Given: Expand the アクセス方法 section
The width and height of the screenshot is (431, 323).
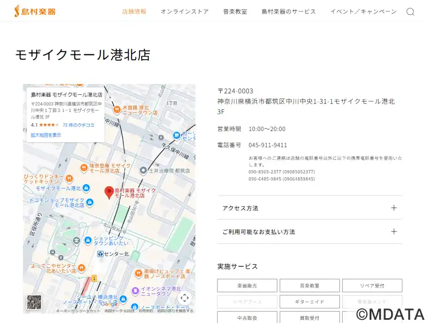Looking at the screenshot, I should (x=309, y=208).
